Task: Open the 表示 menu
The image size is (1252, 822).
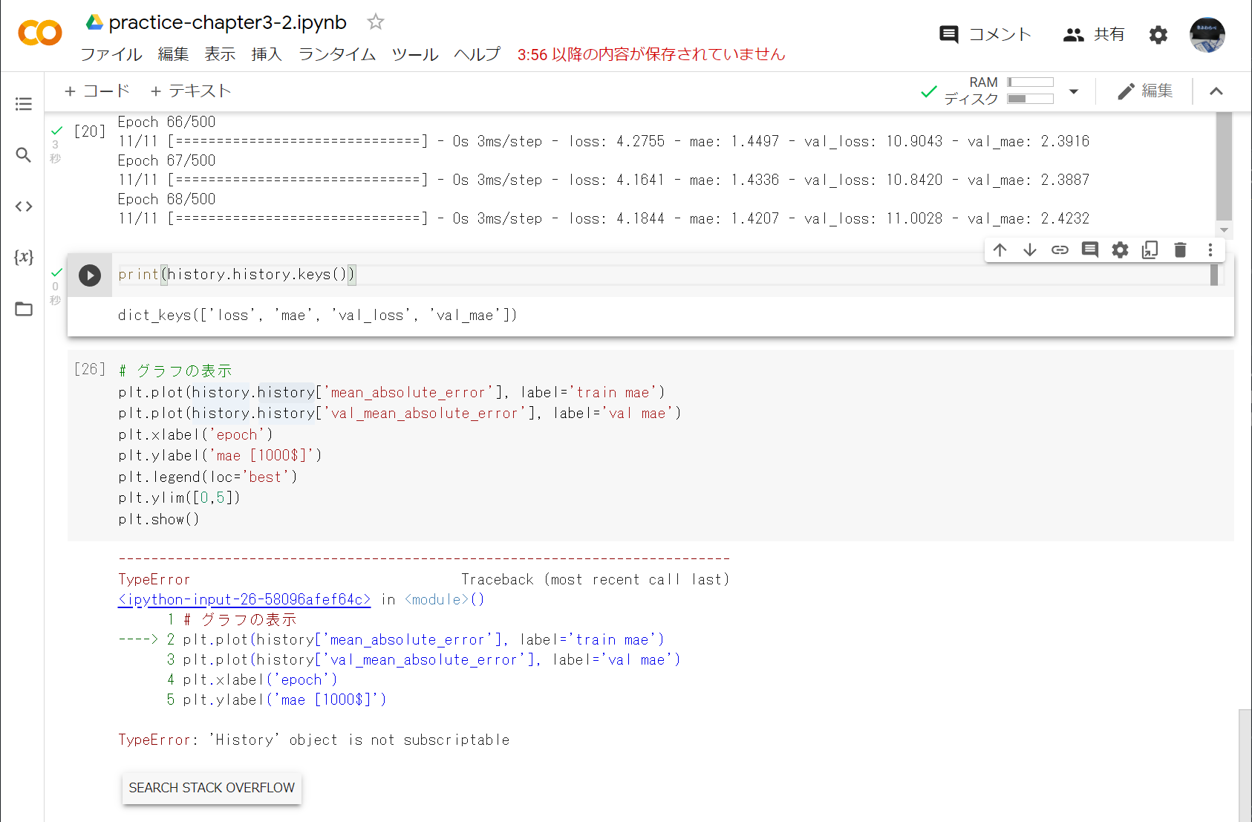Action: click(x=220, y=54)
